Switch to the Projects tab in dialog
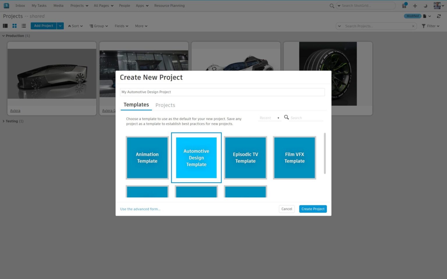Image resolution: width=447 pixels, height=279 pixels. pos(165,105)
